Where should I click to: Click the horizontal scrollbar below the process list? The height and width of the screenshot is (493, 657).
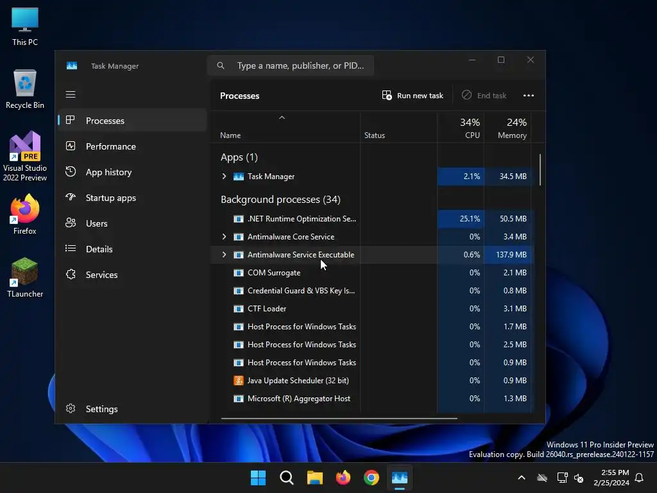tap(339, 418)
